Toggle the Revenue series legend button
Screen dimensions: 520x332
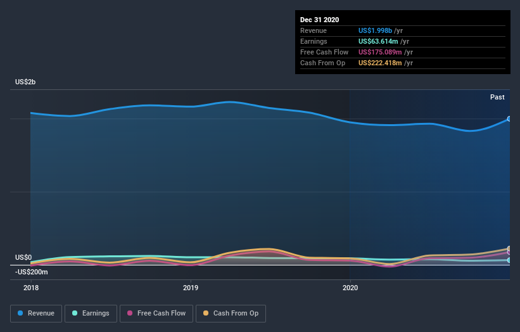36,314
